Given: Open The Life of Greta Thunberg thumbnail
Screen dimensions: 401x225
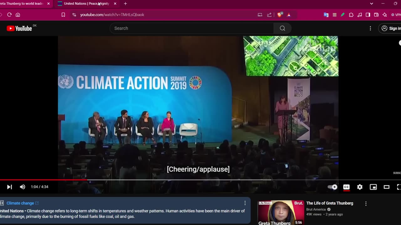Looking at the screenshot, I should click(281, 212).
